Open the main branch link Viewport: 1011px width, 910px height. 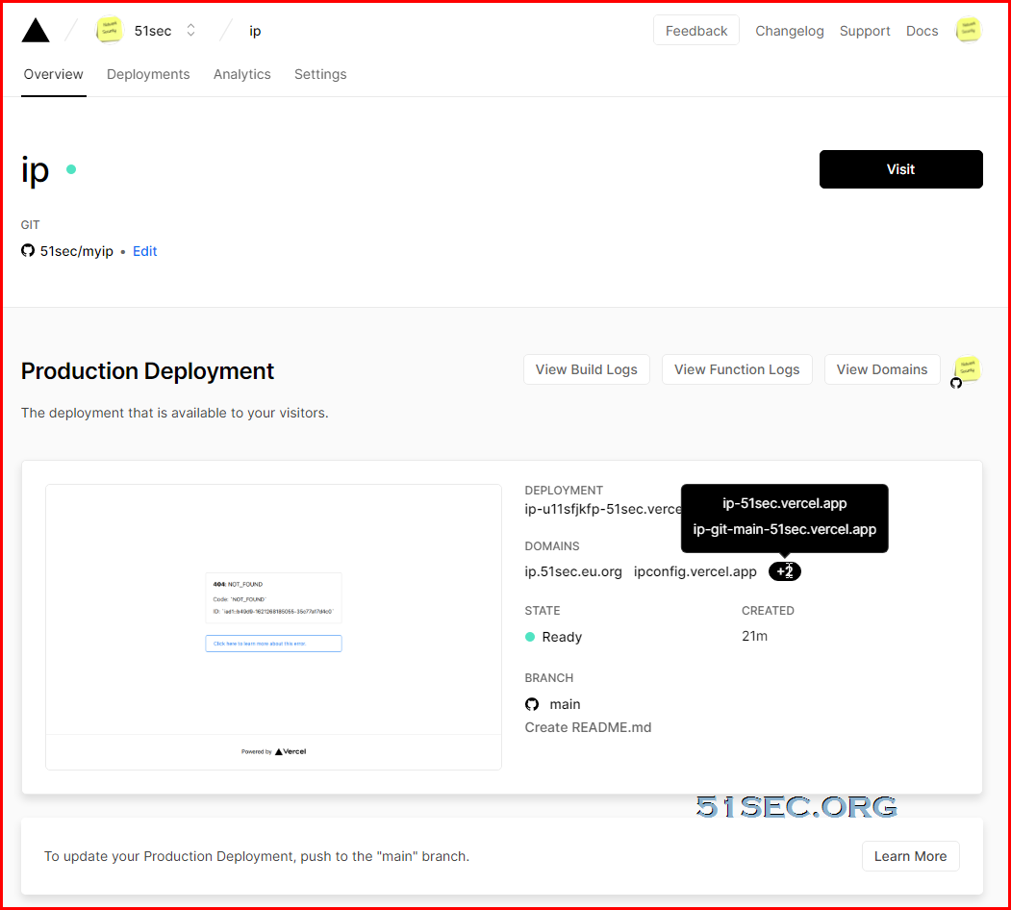tap(565, 704)
